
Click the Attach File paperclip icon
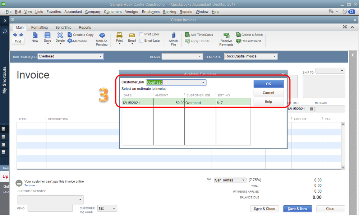click(x=173, y=35)
